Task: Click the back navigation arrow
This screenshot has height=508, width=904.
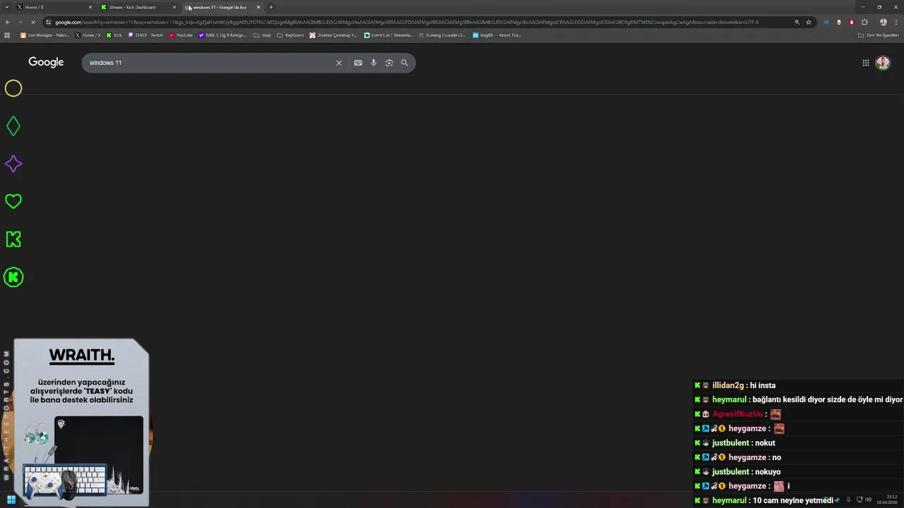Action: coord(8,22)
